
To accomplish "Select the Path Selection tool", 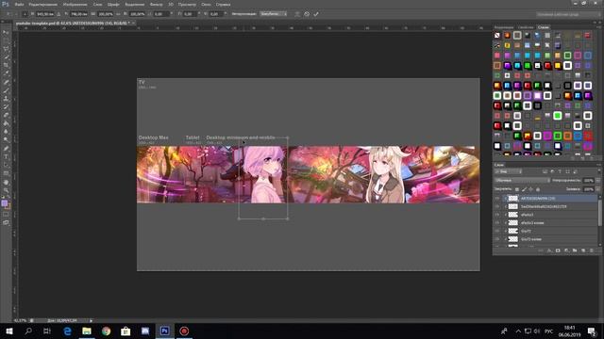I will pyautogui.click(x=6, y=165).
